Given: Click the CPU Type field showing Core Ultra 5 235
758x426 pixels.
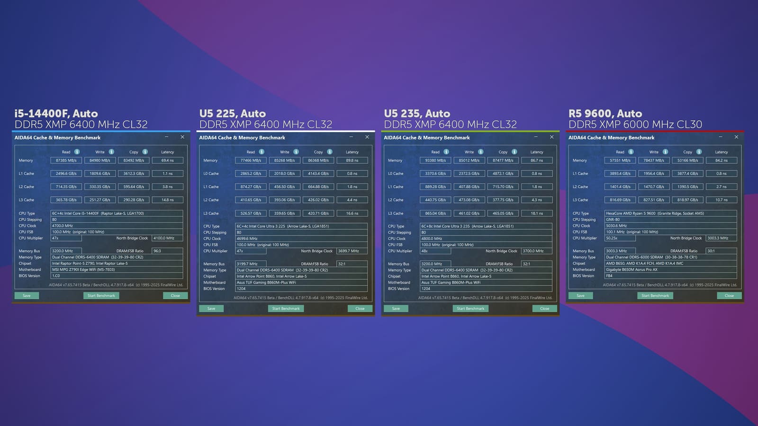Looking at the screenshot, I should (486, 226).
